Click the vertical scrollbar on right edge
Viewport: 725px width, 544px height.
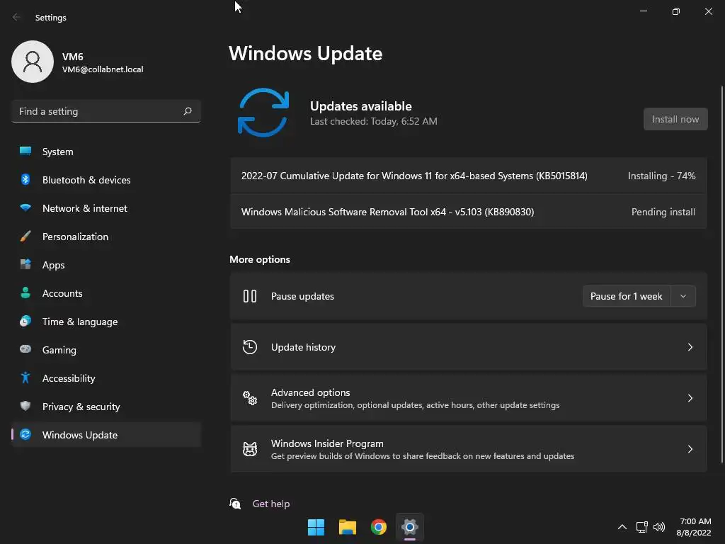point(721,274)
